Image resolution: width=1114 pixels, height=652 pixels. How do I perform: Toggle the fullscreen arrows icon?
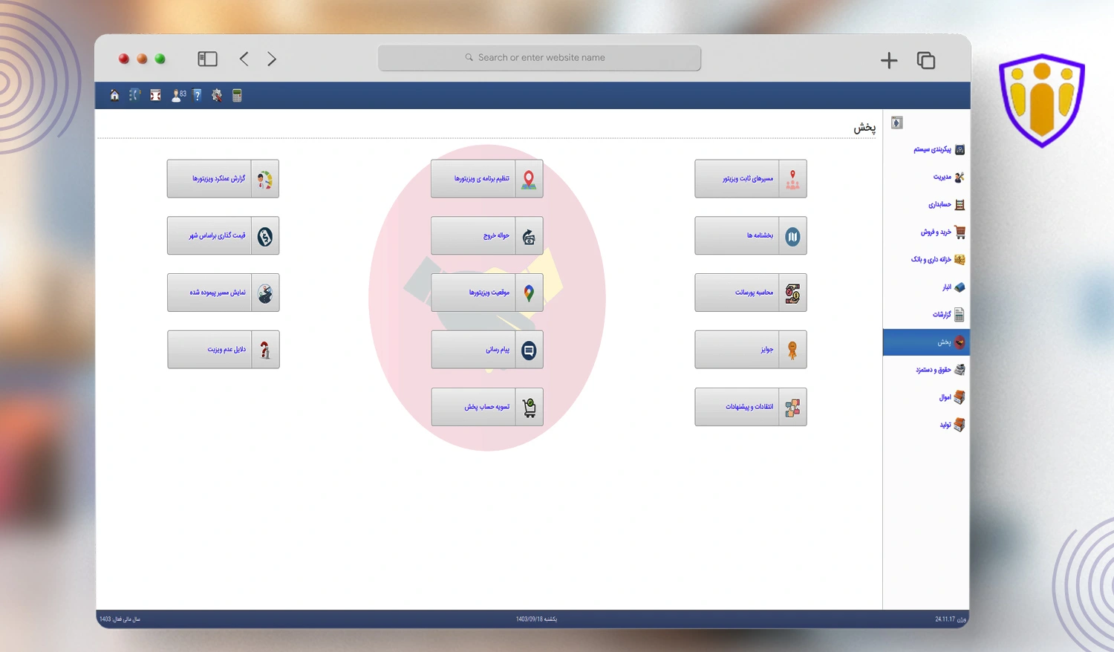[155, 95]
